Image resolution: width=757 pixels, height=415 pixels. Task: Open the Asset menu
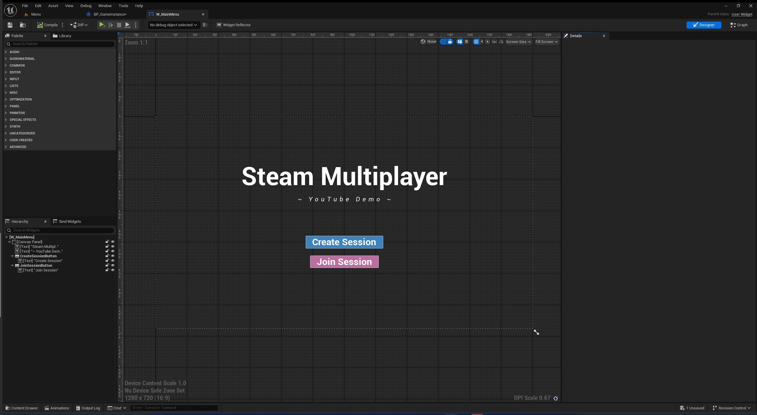53,6
